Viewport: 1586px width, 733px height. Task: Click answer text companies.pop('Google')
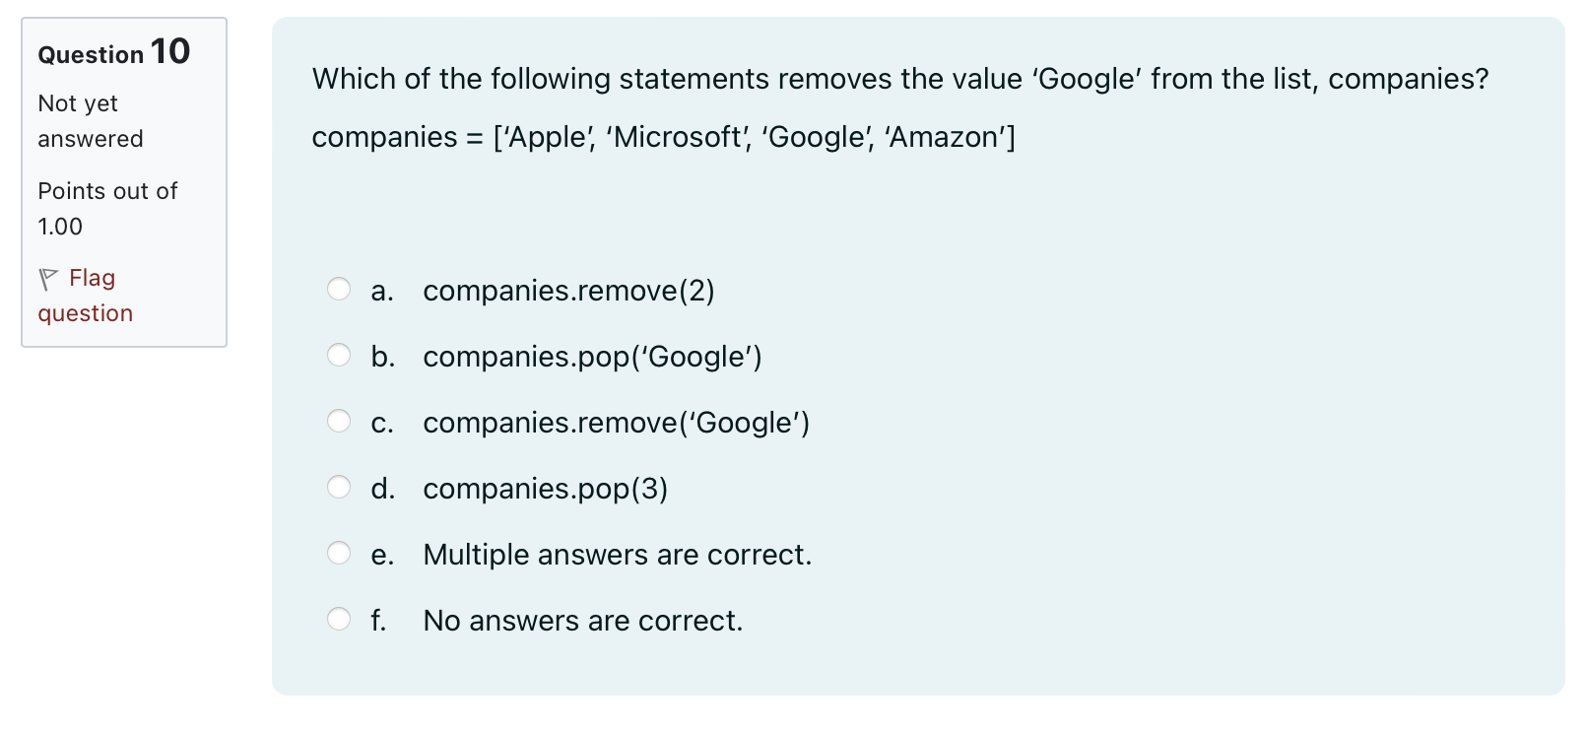(x=592, y=357)
